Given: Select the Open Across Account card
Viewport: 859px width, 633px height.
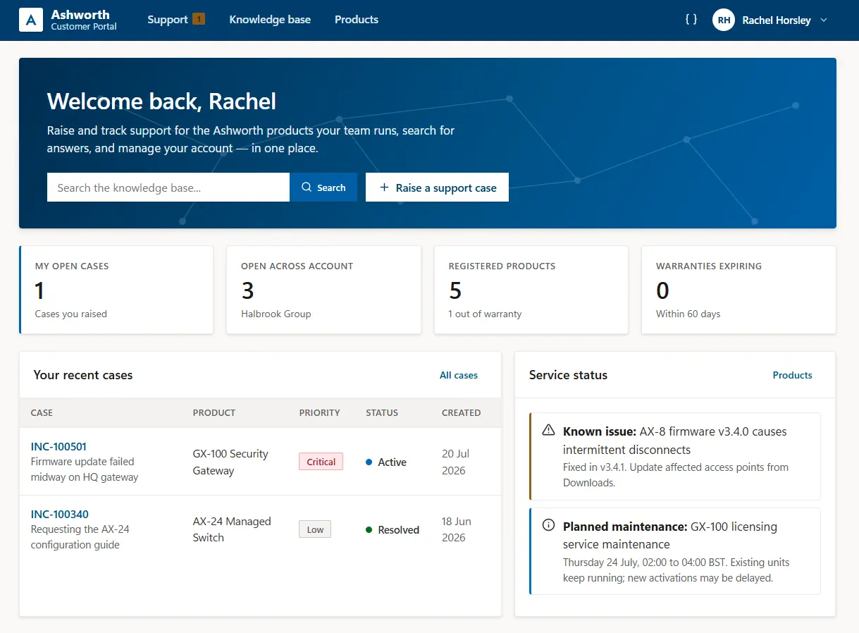Looking at the screenshot, I should 323,290.
